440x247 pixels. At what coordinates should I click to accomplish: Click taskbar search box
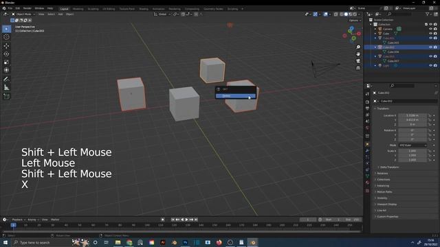coord(41,242)
